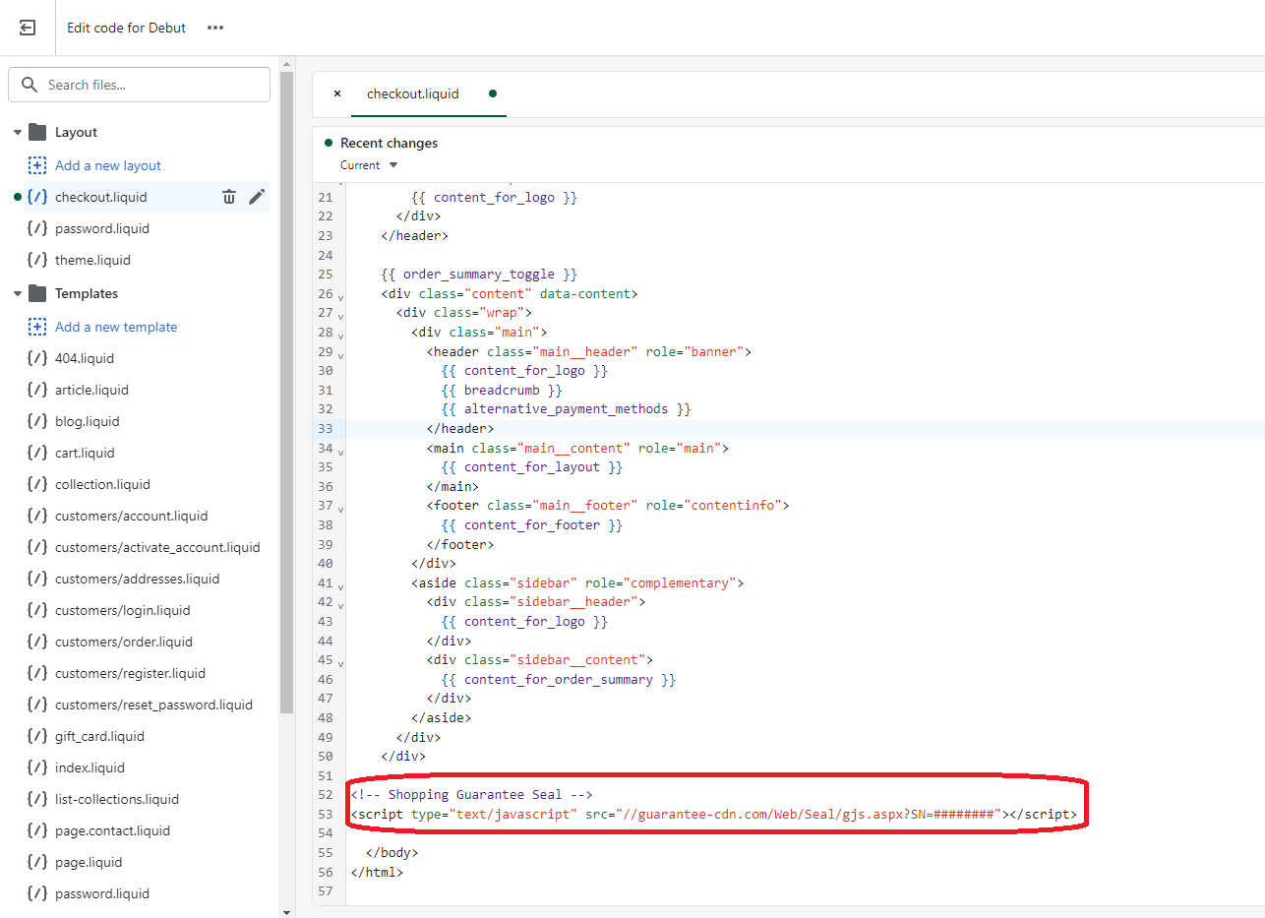Image resolution: width=1265 pixels, height=918 pixels.
Task: Open index.liquid template
Action: click(90, 767)
